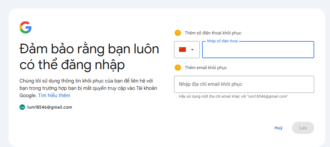
Task: Click the "Thêm số điện thoại khôi phục" label
Action: [x=213, y=33]
